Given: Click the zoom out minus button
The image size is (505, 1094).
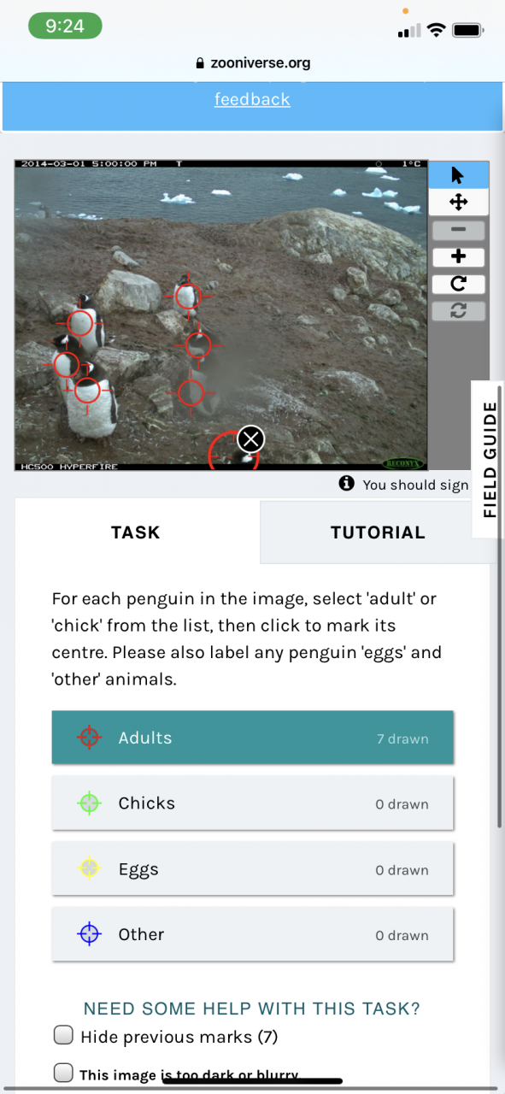Looking at the screenshot, I should click(458, 230).
